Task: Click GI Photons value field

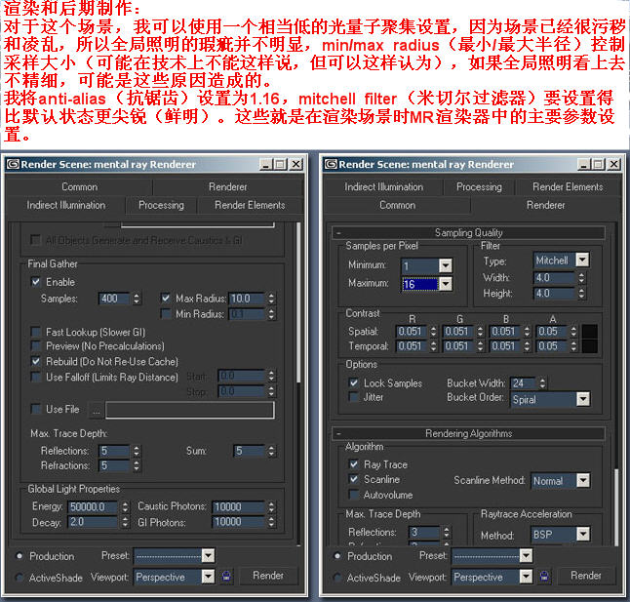Action: [239, 522]
